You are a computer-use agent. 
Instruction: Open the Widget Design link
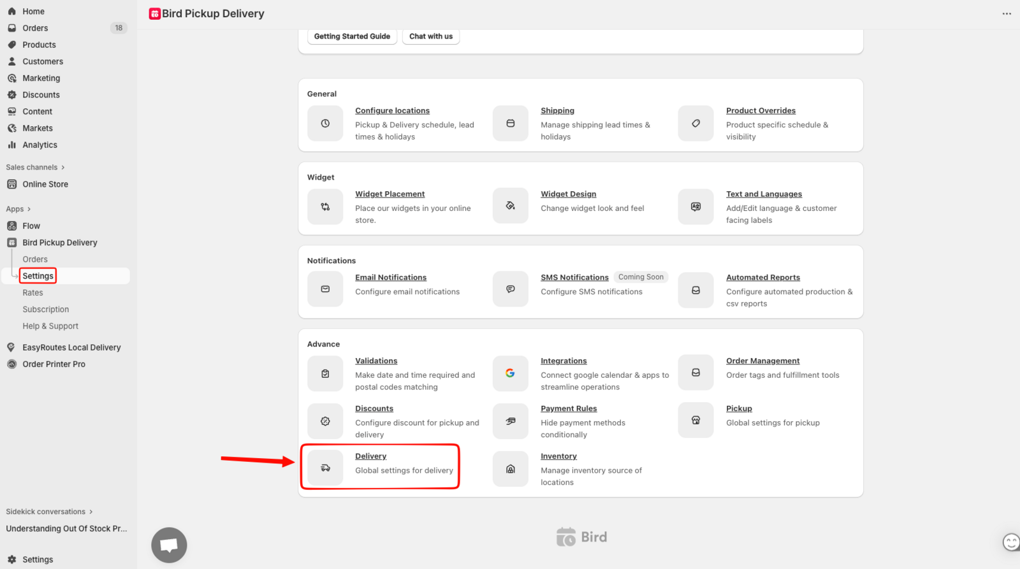568,194
